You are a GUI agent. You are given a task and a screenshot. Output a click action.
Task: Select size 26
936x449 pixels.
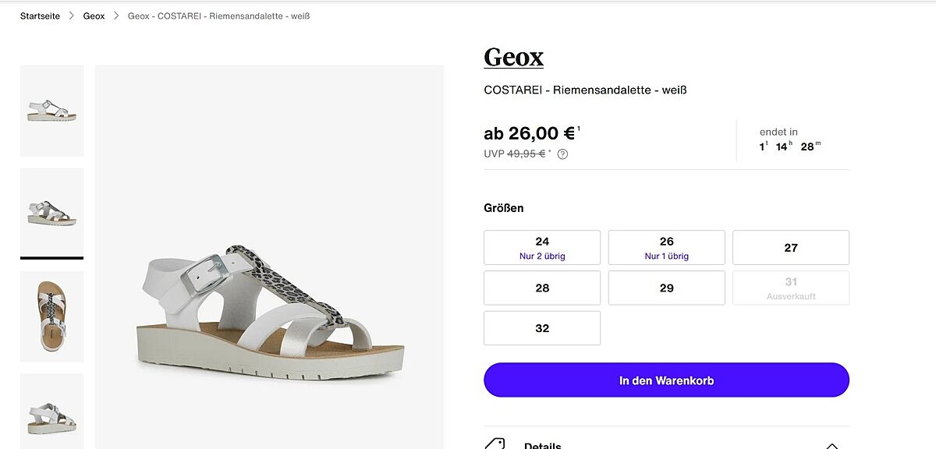point(666,247)
